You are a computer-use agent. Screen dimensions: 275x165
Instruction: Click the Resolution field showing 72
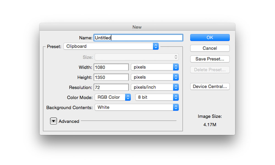point(111,87)
